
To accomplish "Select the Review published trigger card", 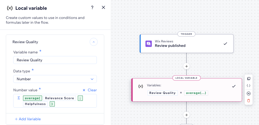I will pyautogui.click(x=187, y=44).
